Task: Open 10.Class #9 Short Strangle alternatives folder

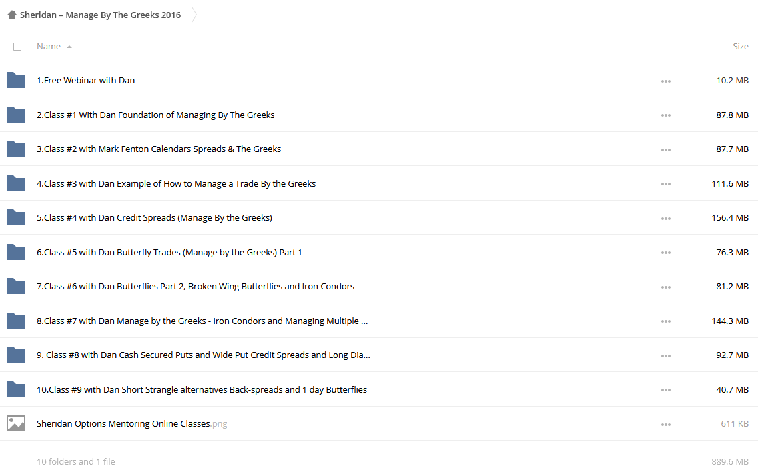Action: (202, 389)
